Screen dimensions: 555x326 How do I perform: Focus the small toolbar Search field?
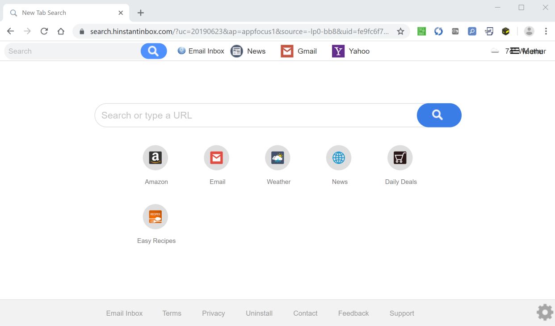point(72,51)
